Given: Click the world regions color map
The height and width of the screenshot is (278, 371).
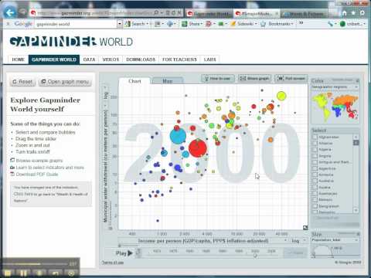Looking at the screenshot, I should 335,107.
